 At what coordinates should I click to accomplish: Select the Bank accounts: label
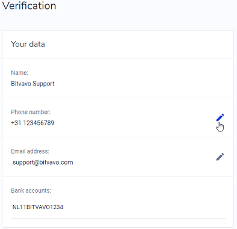pyautogui.click(x=31, y=190)
